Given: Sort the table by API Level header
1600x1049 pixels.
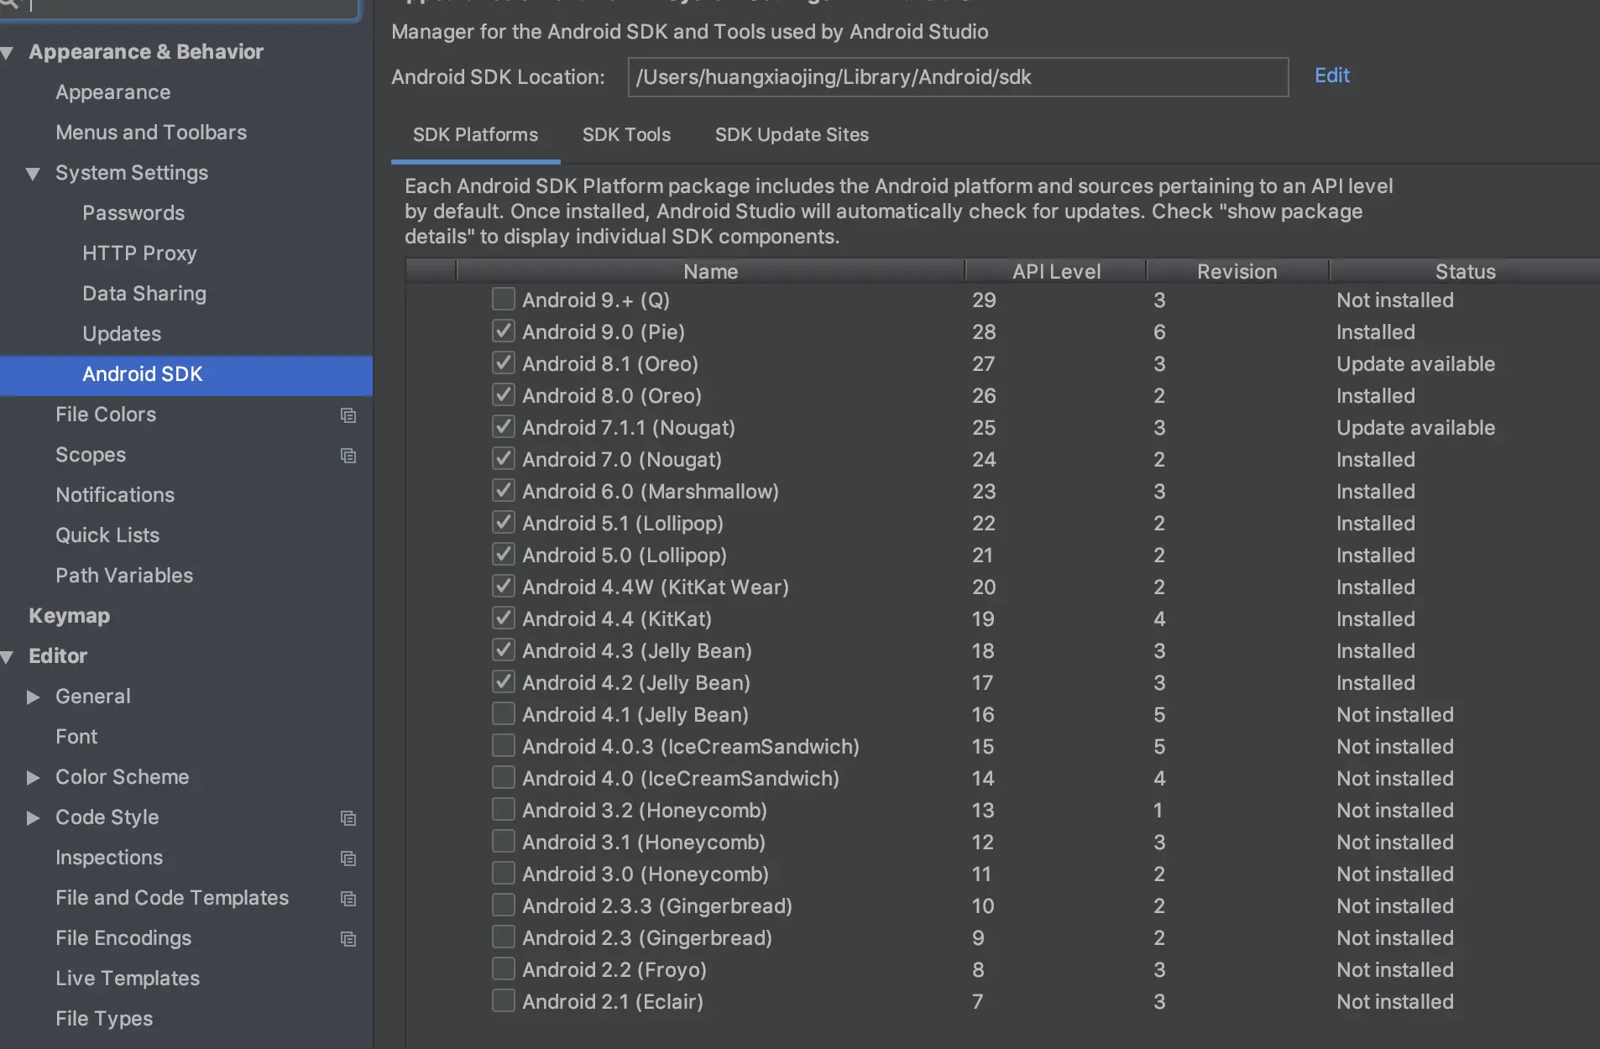Looking at the screenshot, I should pos(1055,272).
